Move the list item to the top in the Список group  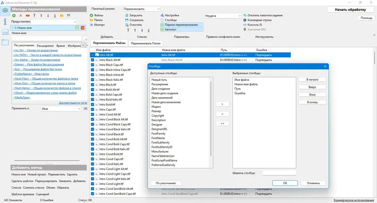(128, 30)
